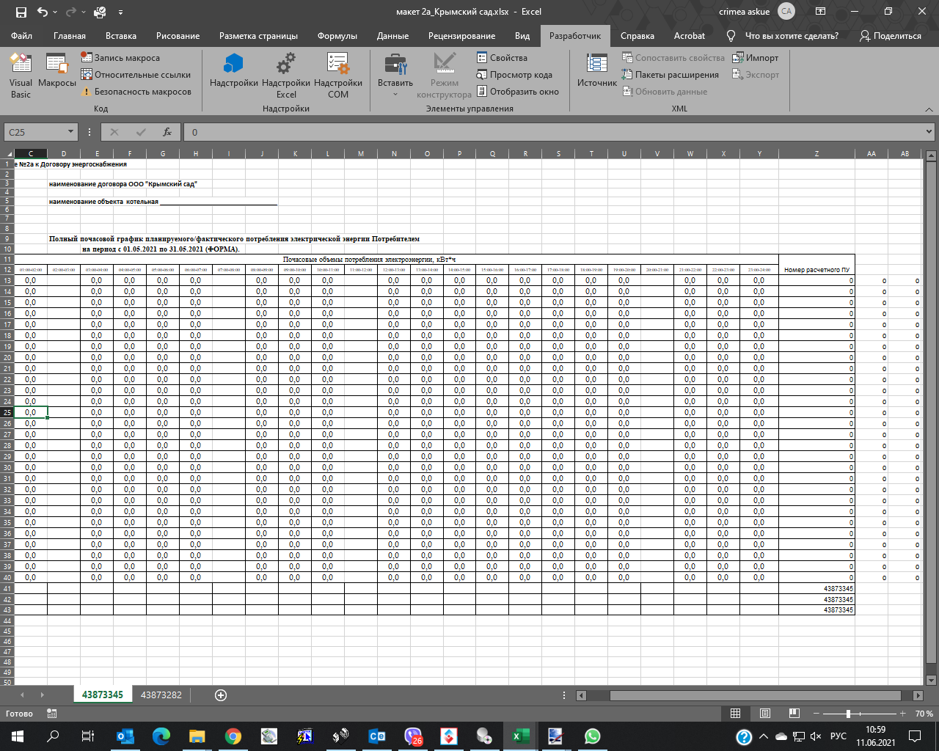Open Надстройки COM dialog
Viewport: 939px width, 751px height.
[338, 76]
